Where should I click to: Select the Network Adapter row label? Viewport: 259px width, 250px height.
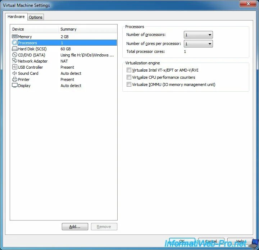tap(33, 61)
